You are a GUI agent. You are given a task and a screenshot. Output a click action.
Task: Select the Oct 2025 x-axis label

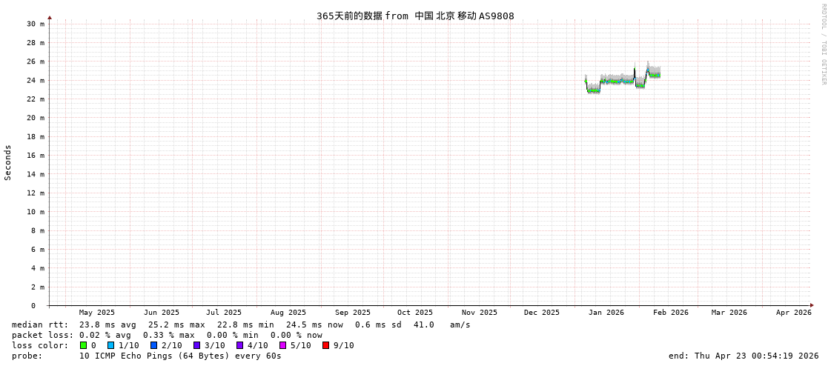click(x=414, y=313)
